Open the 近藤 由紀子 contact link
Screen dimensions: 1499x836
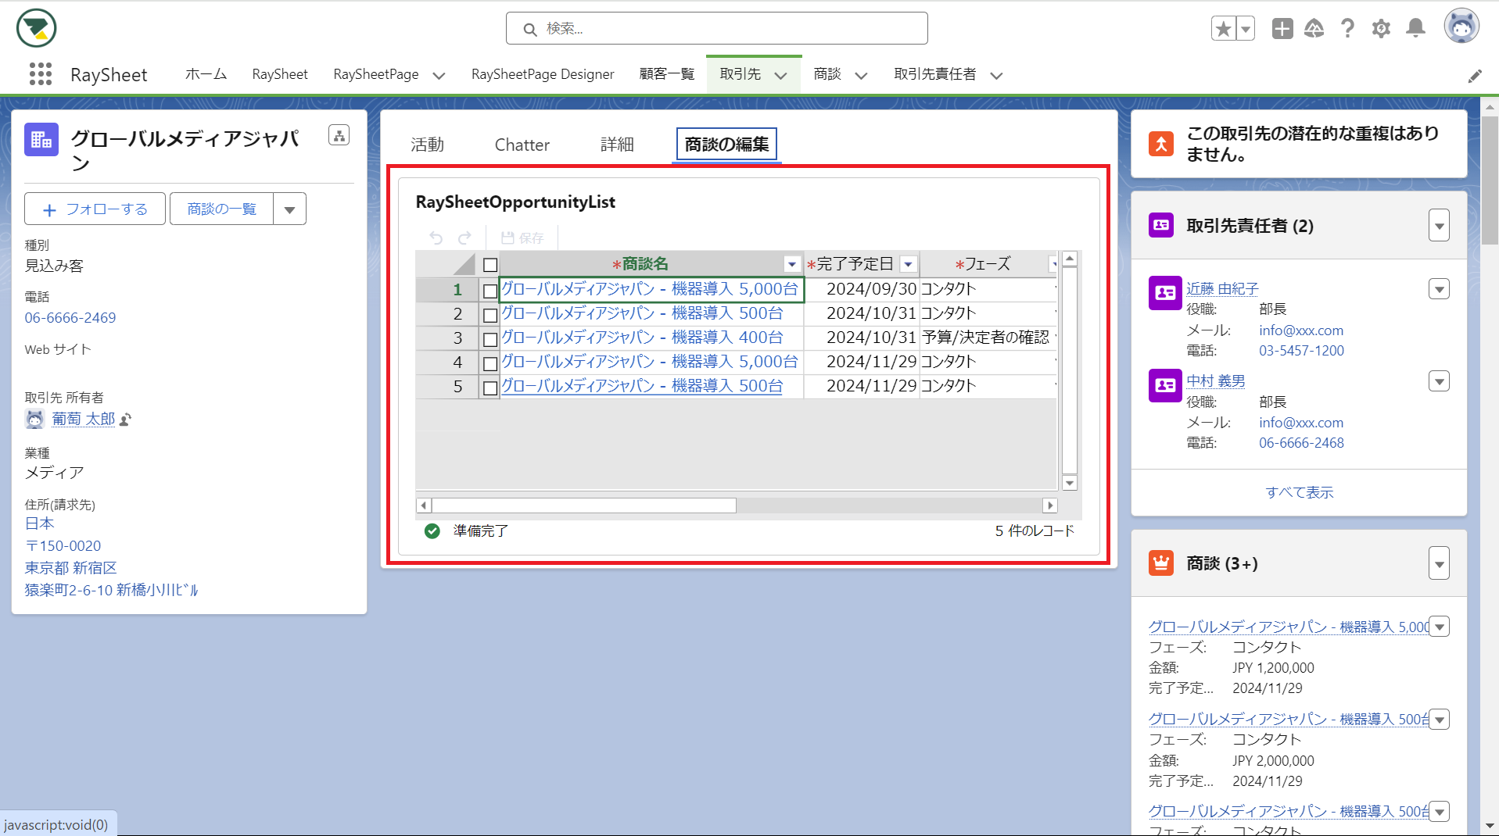tap(1222, 288)
